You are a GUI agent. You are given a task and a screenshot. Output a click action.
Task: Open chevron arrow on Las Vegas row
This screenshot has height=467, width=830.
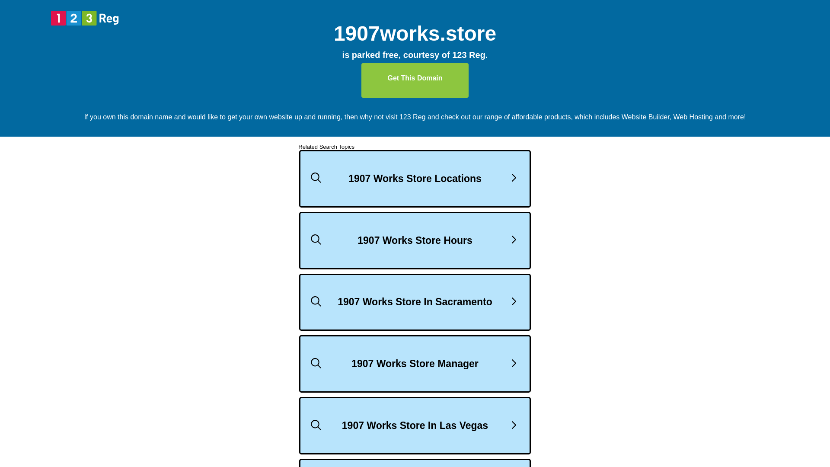click(514, 425)
